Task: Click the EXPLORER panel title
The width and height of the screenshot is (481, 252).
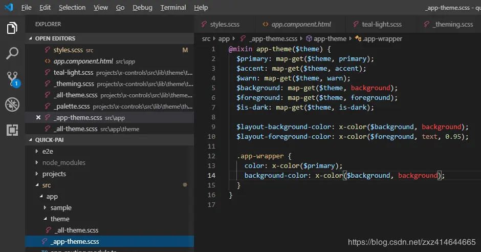Action: [x=48, y=24]
